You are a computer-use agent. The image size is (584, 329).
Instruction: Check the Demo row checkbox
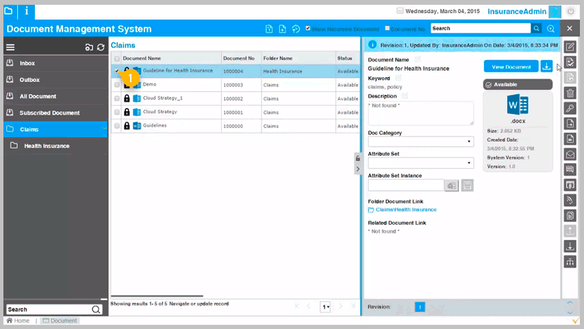117,85
